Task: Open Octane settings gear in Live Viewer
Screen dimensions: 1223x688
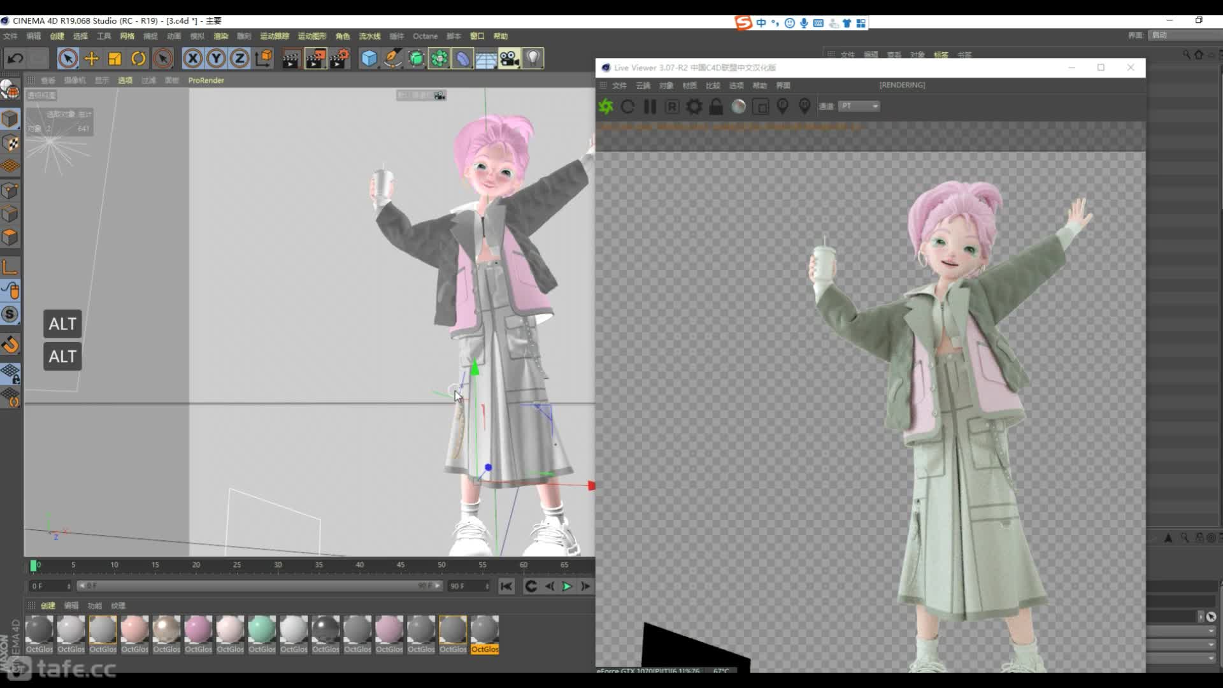Action: tap(694, 106)
